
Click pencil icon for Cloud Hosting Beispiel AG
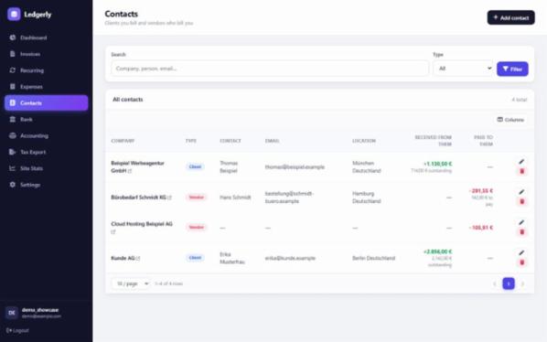pyautogui.click(x=521, y=222)
